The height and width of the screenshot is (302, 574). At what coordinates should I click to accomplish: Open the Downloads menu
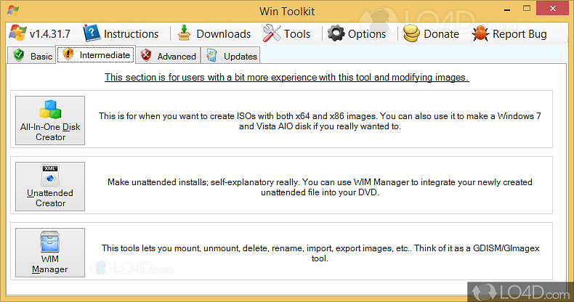click(214, 33)
